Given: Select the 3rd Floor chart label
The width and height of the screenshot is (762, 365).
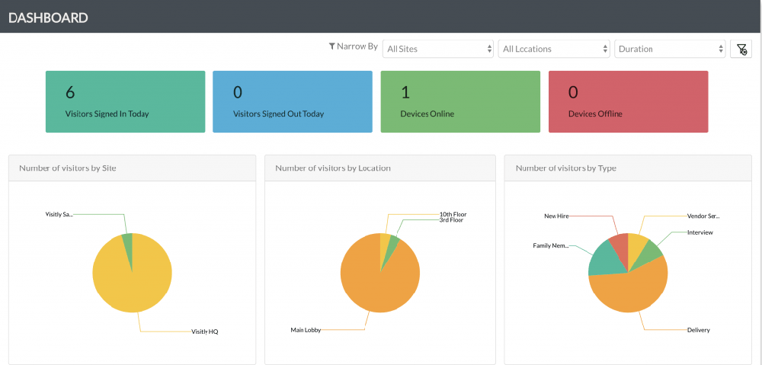Looking at the screenshot, I should tap(451, 220).
